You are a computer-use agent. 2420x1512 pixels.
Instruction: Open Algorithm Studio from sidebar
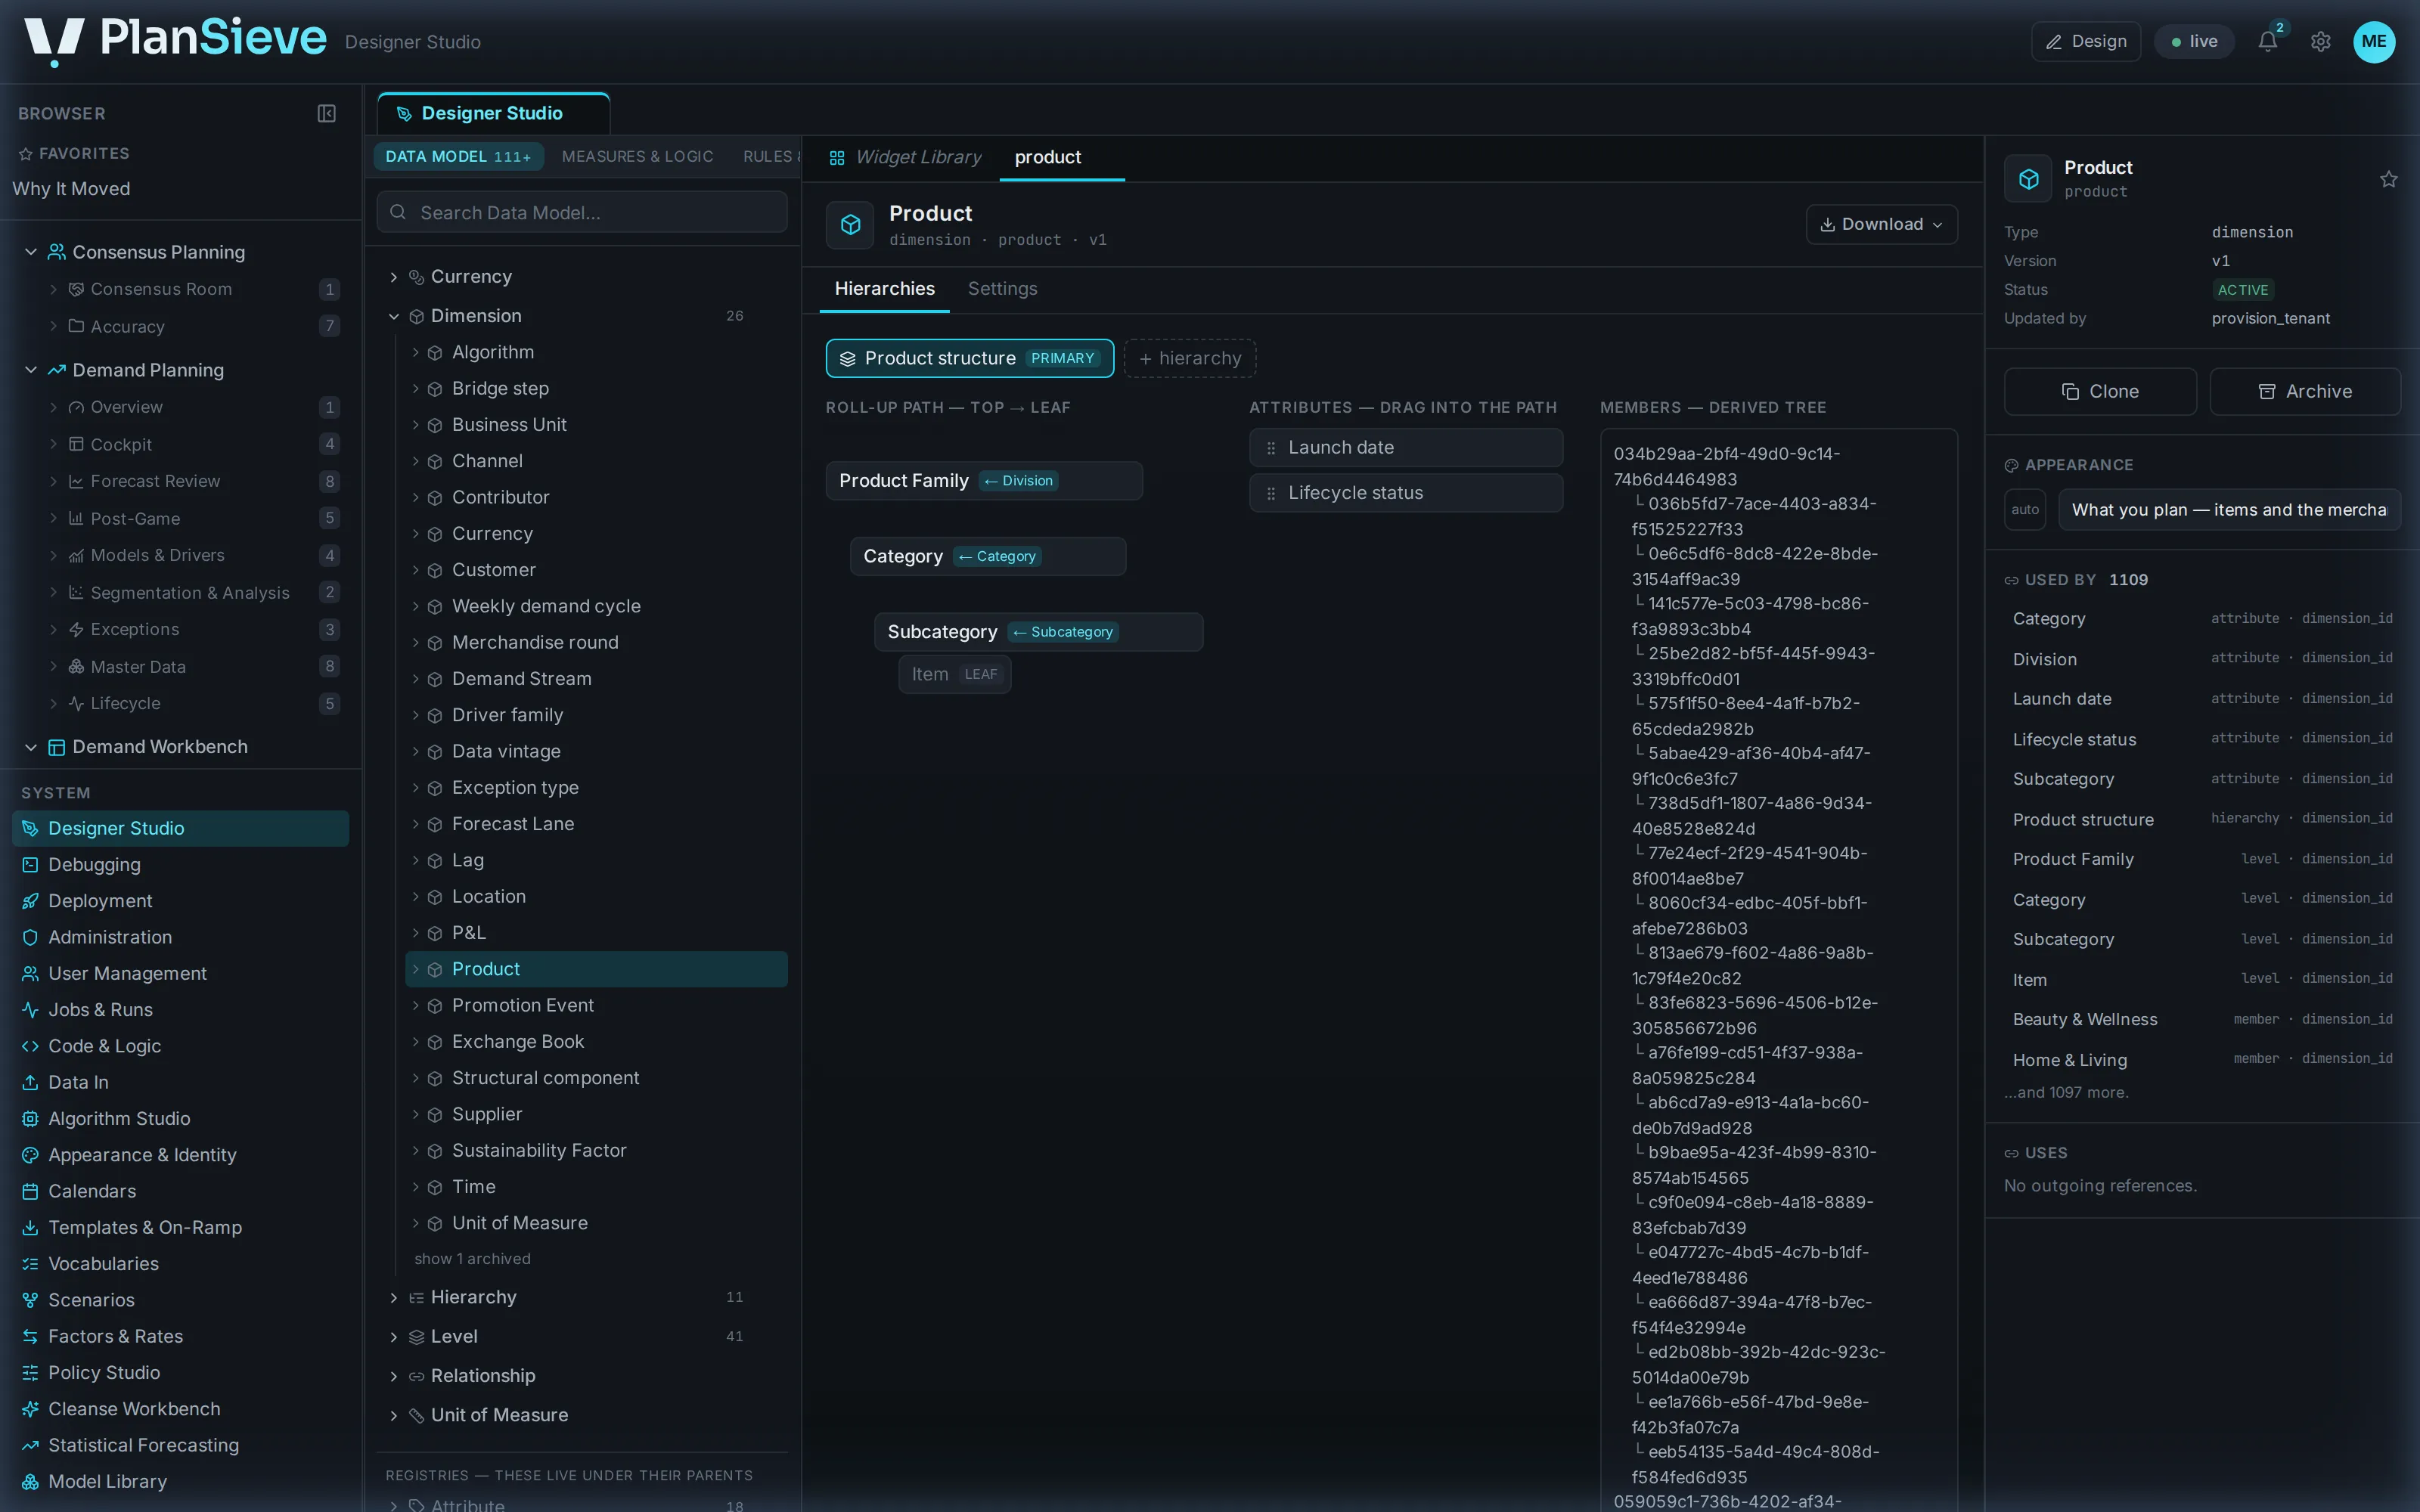point(180,1118)
